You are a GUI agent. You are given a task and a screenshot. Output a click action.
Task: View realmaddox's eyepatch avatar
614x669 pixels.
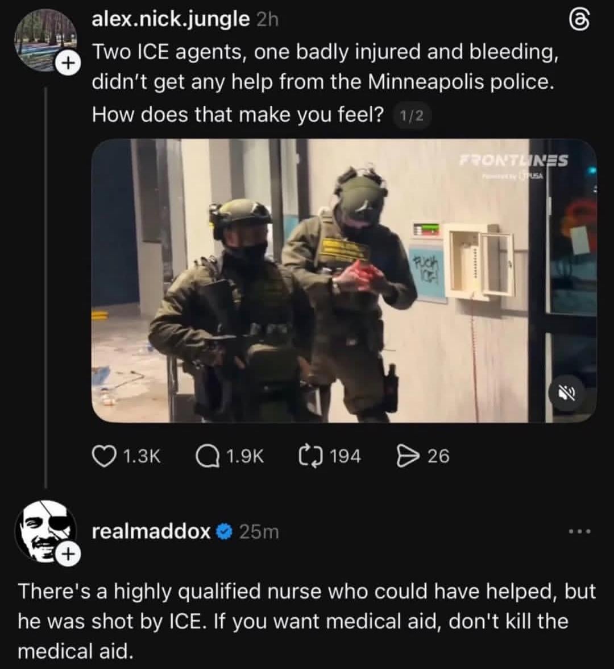coord(45,531)
